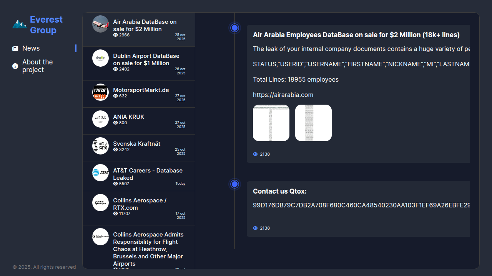
Task: Click the AT&T globe logo avatar
Action: [100, 172]
